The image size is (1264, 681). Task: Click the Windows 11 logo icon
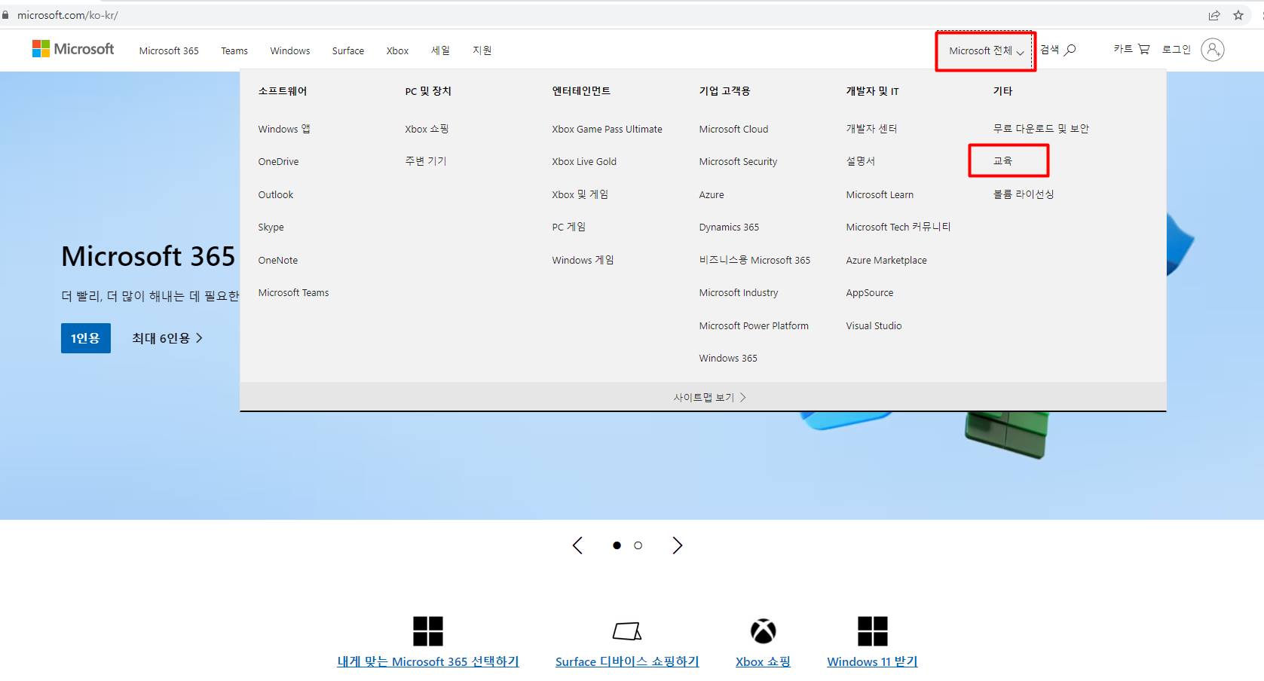point(873,631)
